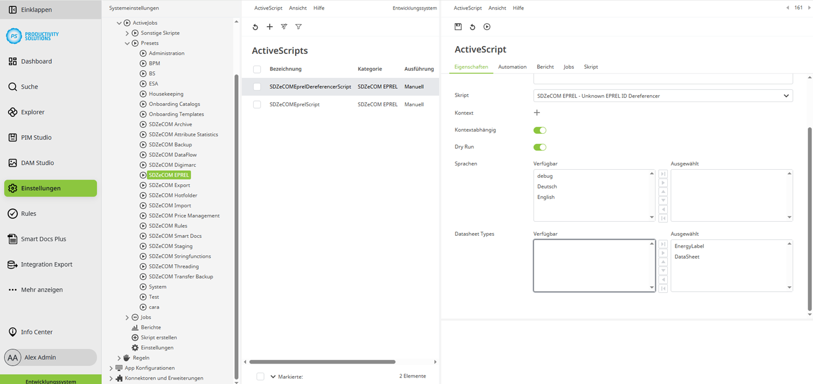Turn off Kontextabhängig toggle

pyautogui.click(x=539, y=130)
